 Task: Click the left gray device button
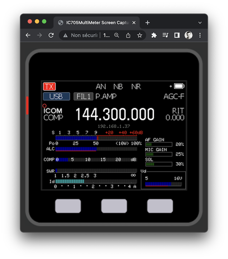point(68,206)
